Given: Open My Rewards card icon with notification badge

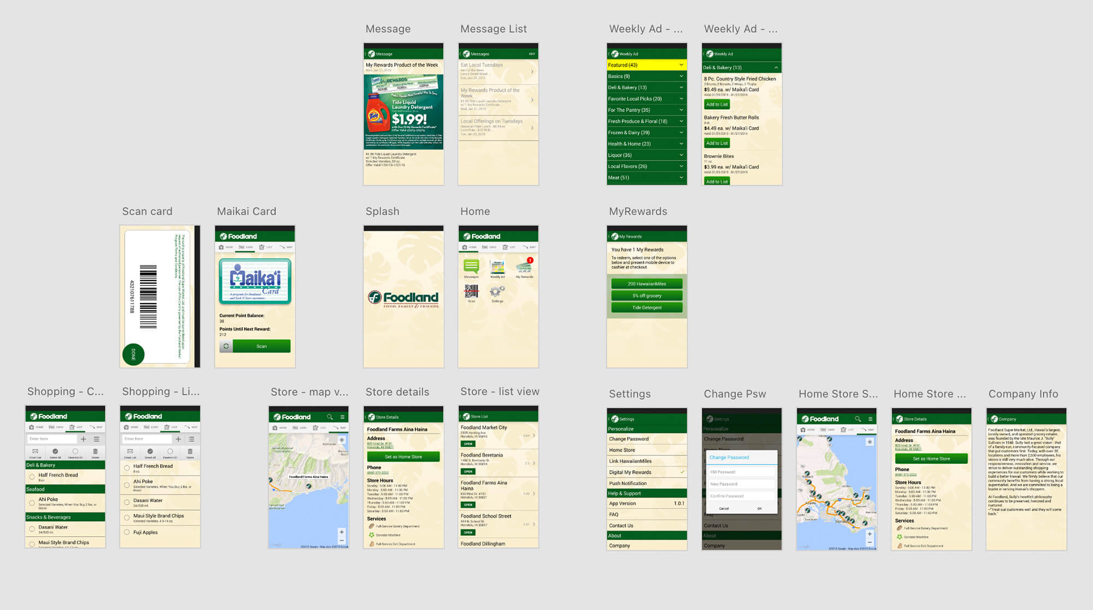Looking at the screenshot, I should click(x=524, y=266).
